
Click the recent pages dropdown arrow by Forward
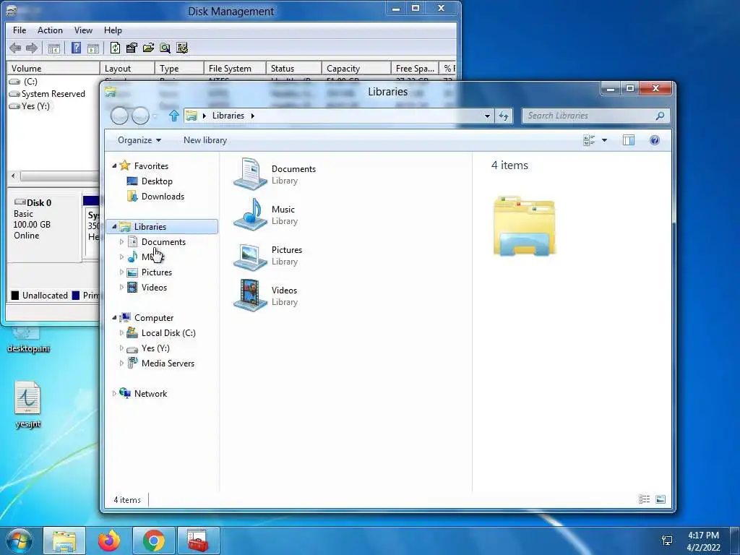tap(155, 116)
